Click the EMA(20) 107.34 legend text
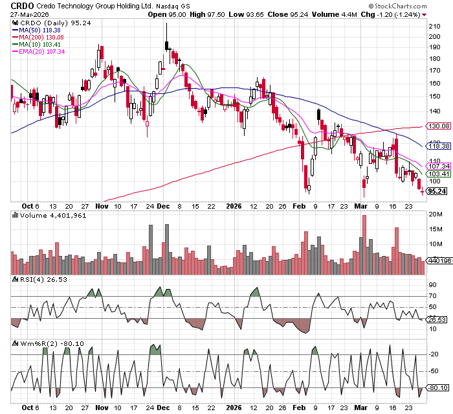This screenshot has height=414, width=453. pos(42,52)
